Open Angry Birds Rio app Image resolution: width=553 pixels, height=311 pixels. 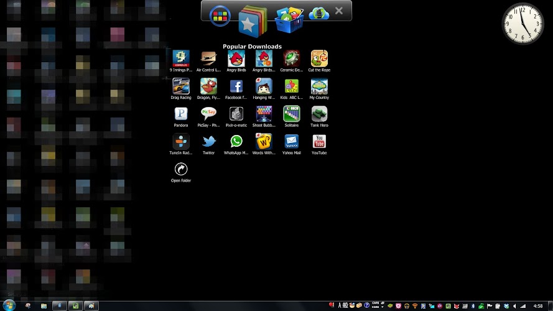point(264,61)
